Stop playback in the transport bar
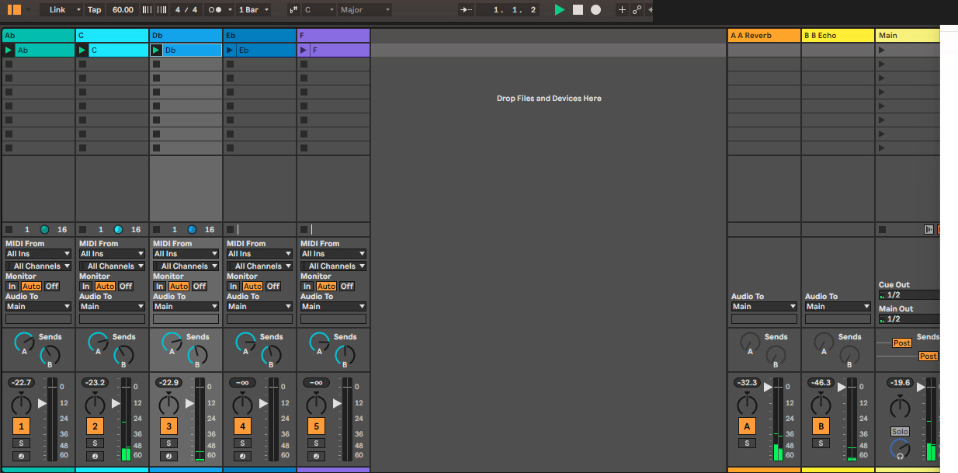Viewport: 958px width, 473px height. [x=578, y=9]
